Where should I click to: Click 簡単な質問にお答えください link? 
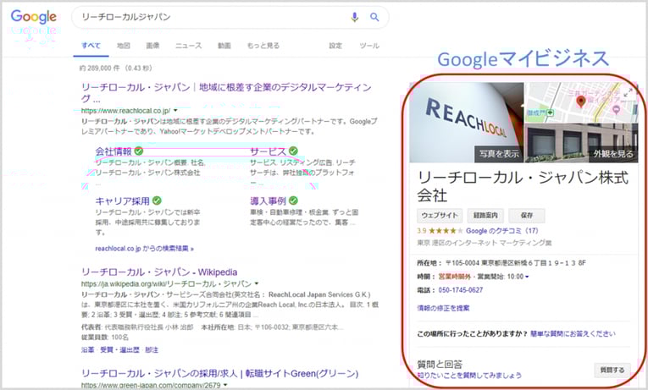click(573, 333)
